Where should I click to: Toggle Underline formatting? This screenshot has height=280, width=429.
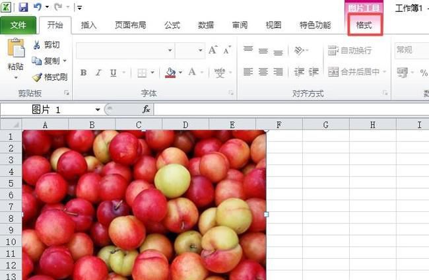(x=114, y=73)
